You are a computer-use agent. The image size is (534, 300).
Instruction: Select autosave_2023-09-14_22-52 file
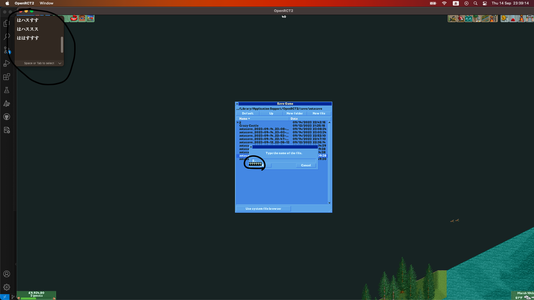[282, 136]
